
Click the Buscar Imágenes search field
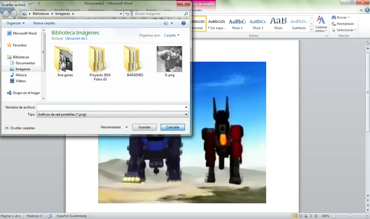[158, 14]
